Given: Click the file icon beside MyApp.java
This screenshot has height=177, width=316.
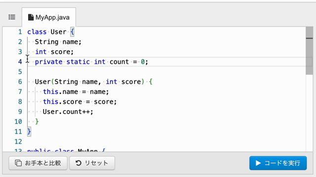Looking at the screenshot, I should (x=31, y=17).
